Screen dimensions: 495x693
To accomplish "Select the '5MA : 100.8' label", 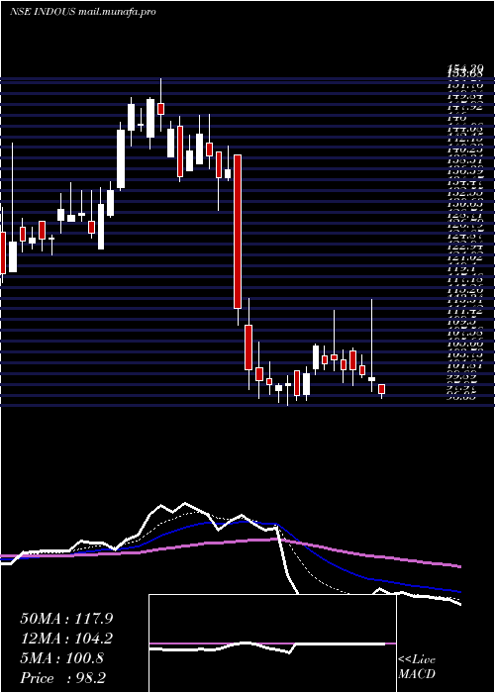I will pyautogui.click(x=61, y=658).
